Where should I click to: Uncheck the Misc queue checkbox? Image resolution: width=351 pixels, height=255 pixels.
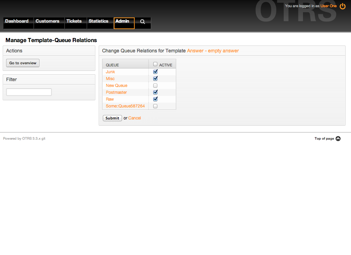tap(155, 79)
